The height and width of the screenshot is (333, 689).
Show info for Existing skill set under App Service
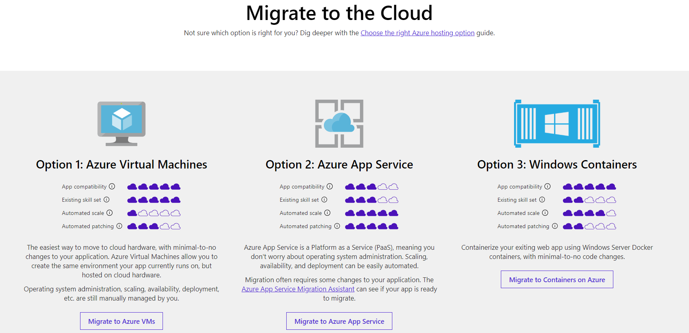tap(324, 200)
